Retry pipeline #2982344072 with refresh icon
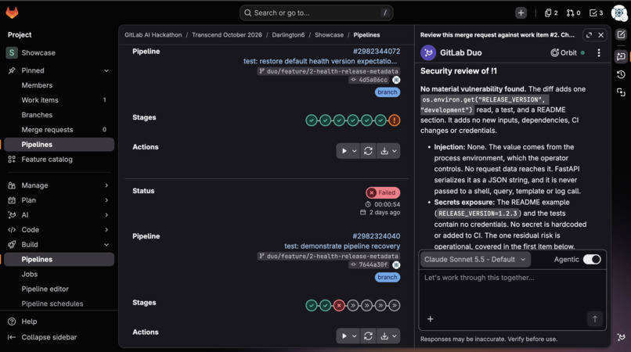 point(368,151)
